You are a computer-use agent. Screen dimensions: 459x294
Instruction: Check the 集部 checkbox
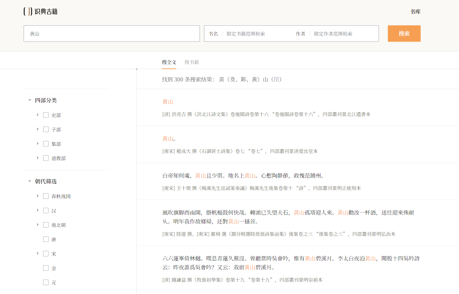click(46, 144)
